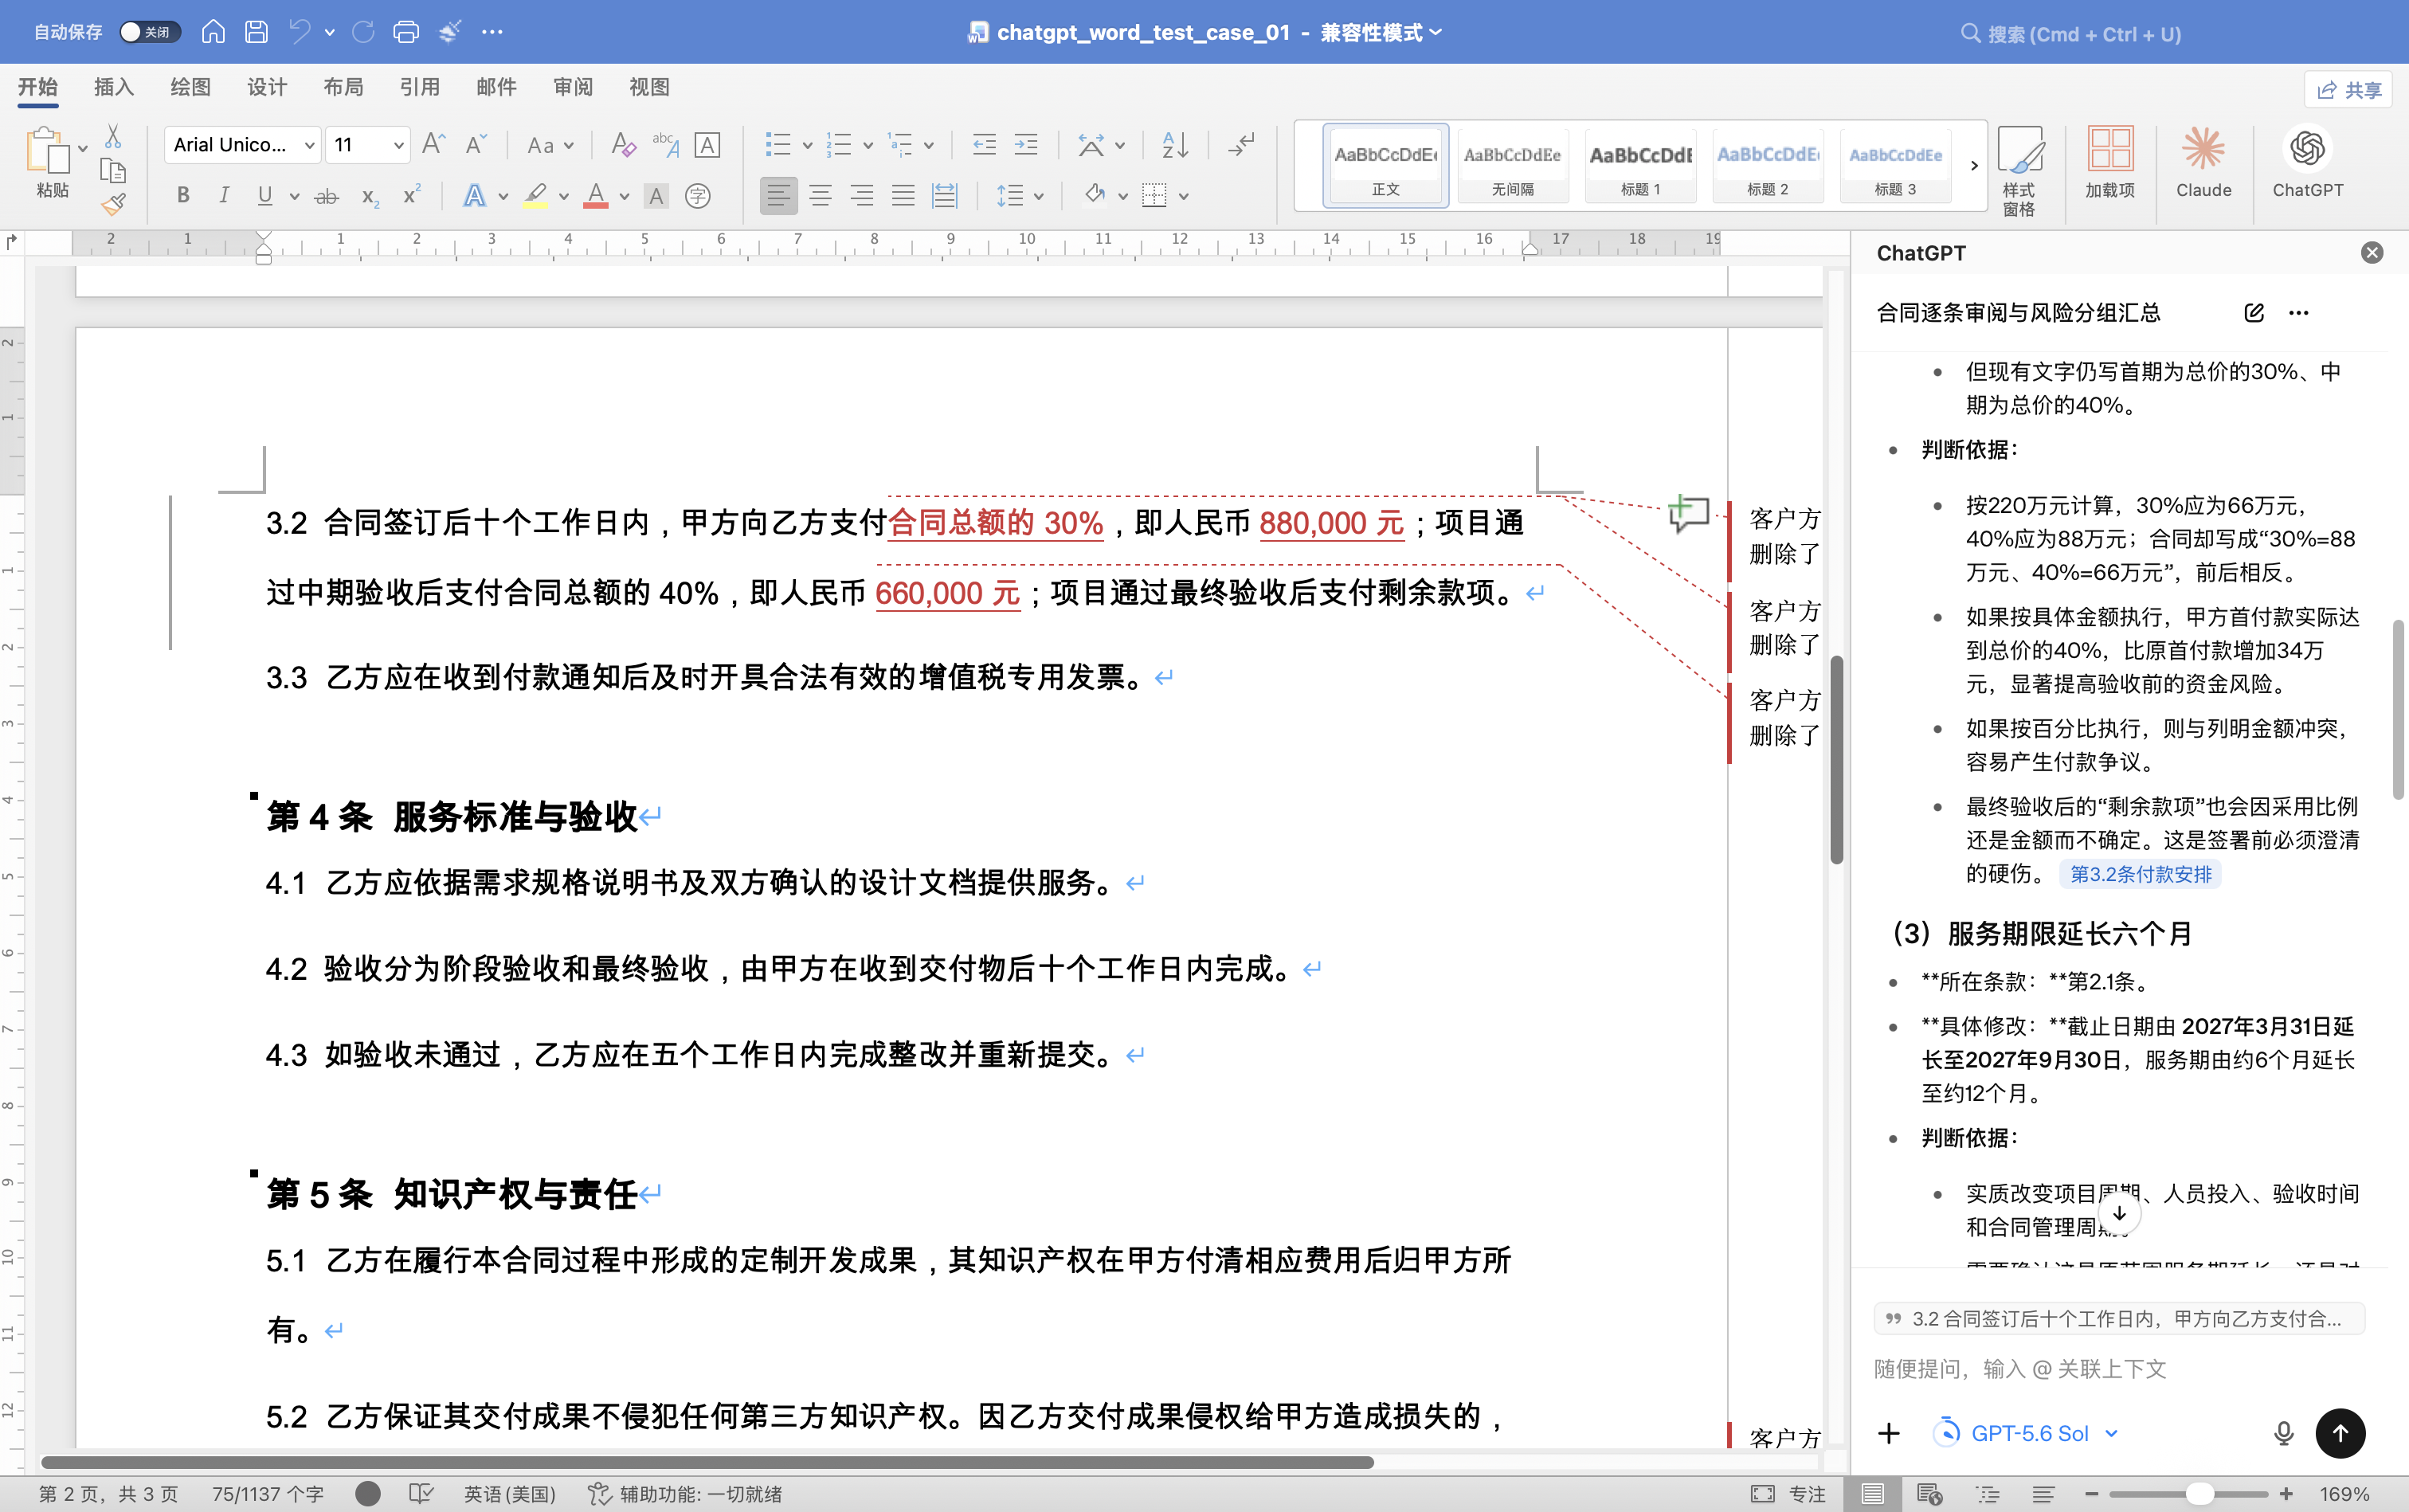Click the 共享 share button
Viewport: 2409px width, 1512px height.
(x=2348, y=90)
